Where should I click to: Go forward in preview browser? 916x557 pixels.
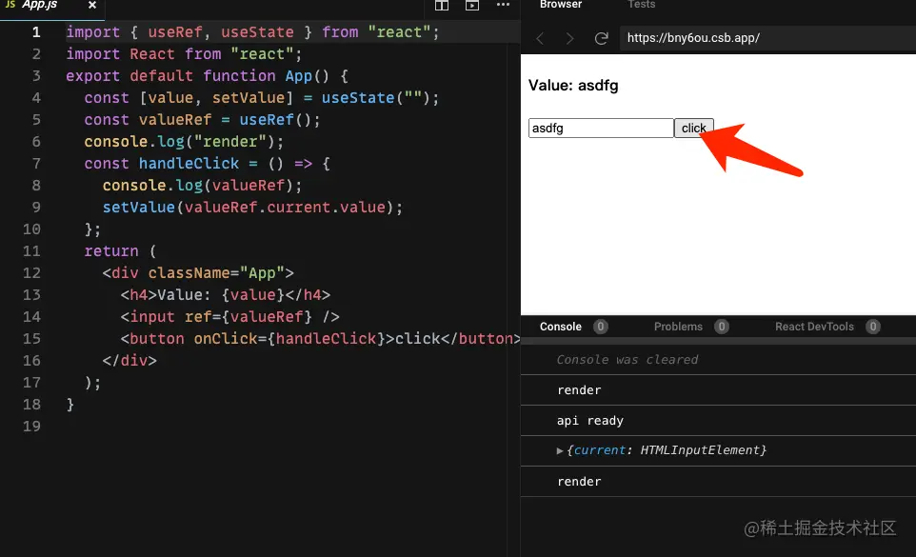pyautogui.click(x=569, y=38)
